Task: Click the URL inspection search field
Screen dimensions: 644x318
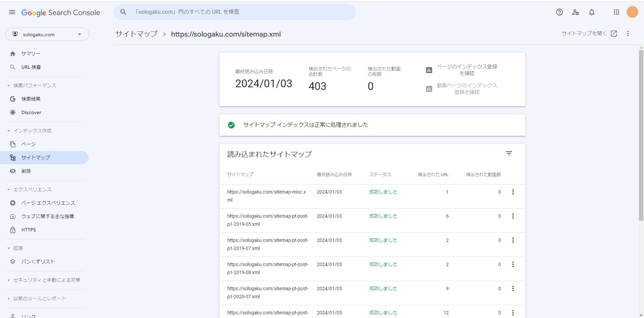Action: tap(235, 12)
